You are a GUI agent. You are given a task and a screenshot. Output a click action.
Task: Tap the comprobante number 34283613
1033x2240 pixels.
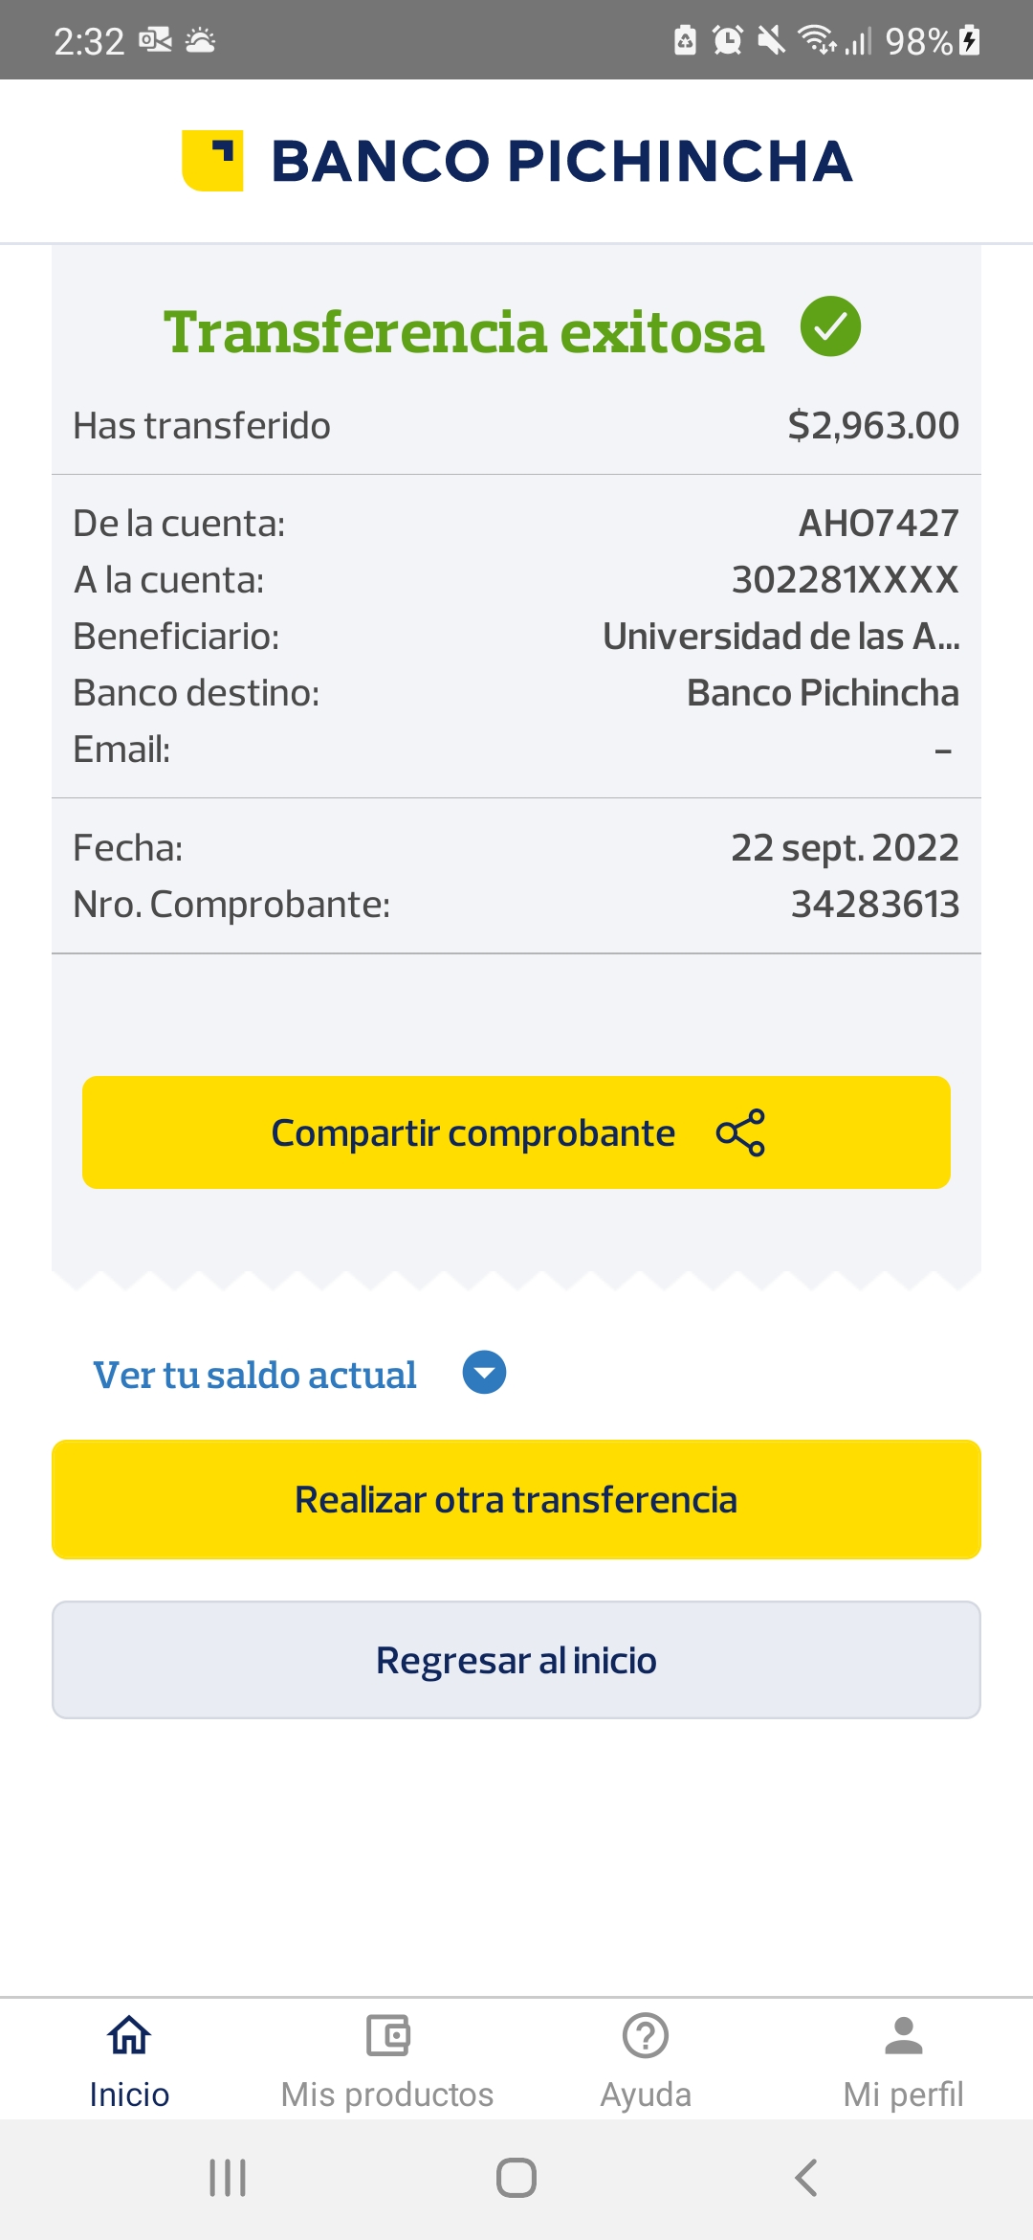point(874,905)
